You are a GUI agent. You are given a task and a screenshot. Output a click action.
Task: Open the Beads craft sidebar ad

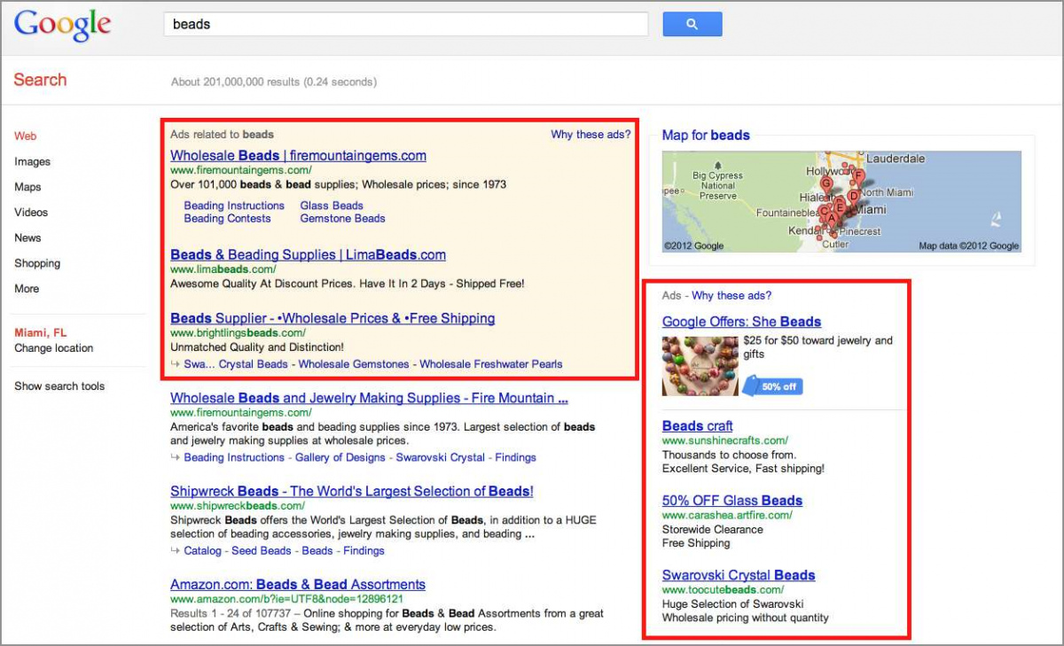(698, 426)
